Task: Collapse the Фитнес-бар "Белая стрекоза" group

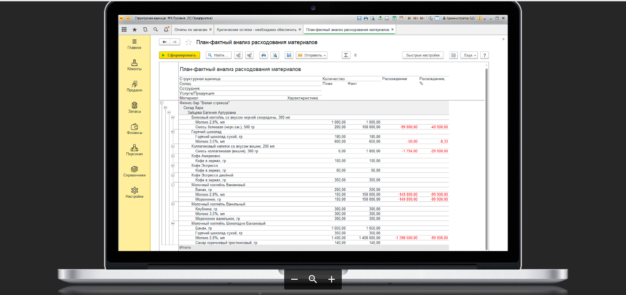Action: pyautogui.click(x=162, y=103)
